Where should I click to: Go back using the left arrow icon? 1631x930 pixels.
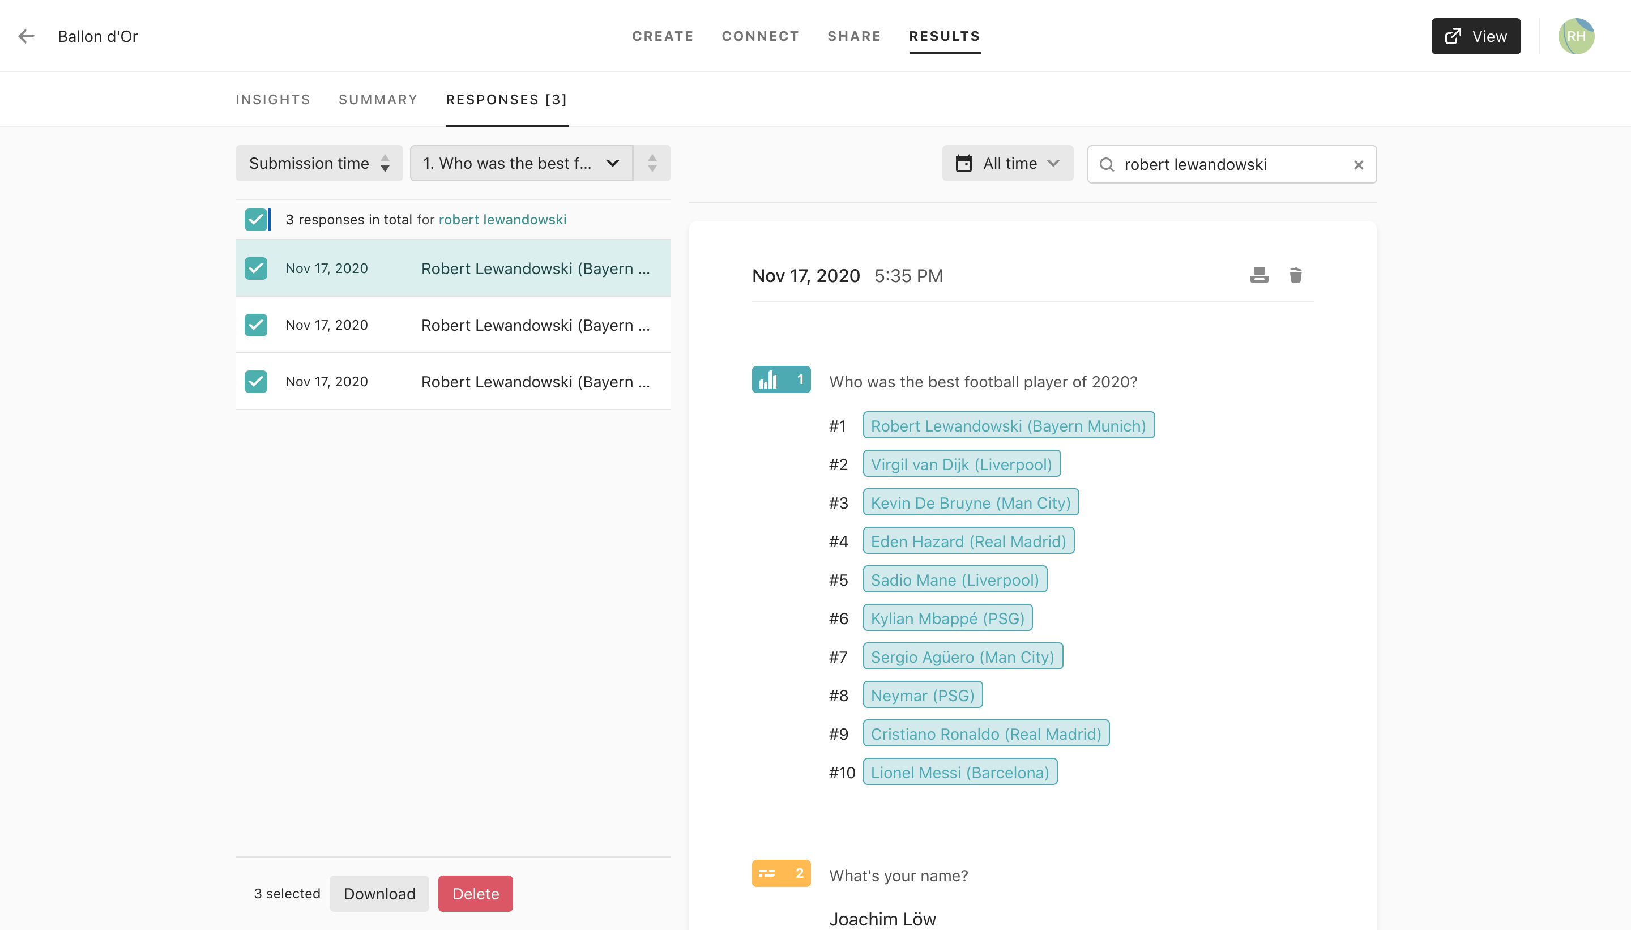26,36
